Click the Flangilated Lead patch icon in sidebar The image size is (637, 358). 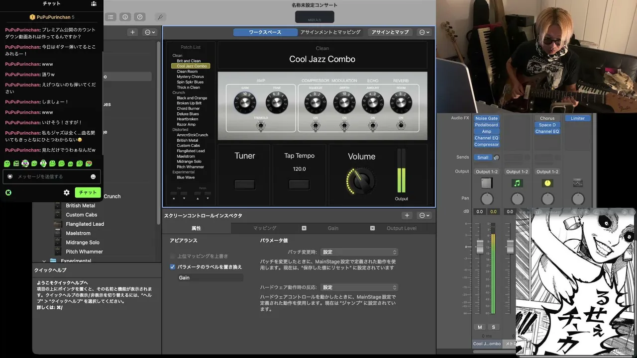coord(58,224)
